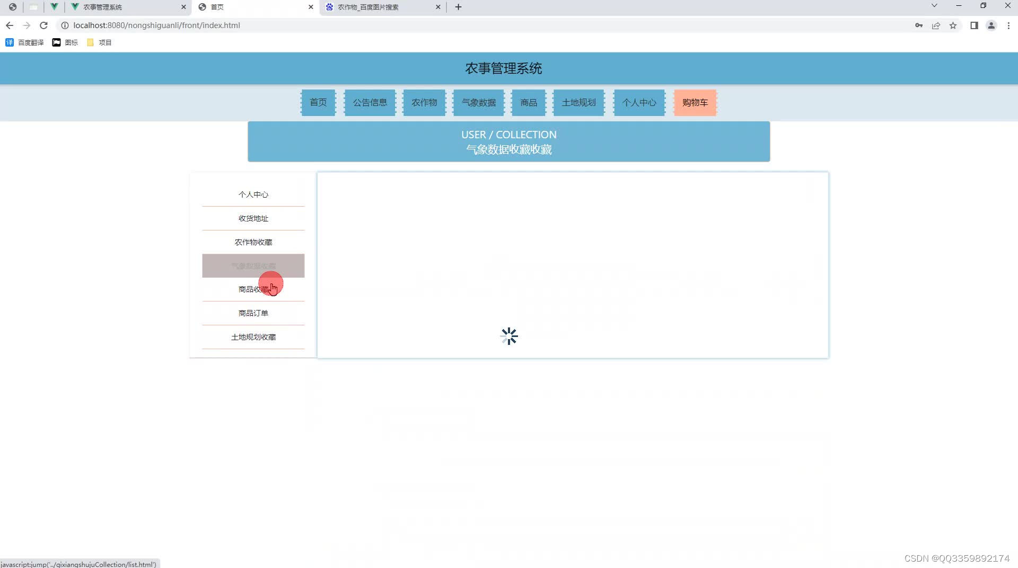Open the 购物车 shopping cart button
This screenshot has height=568, width=1018.
click(x=695, y=103)
